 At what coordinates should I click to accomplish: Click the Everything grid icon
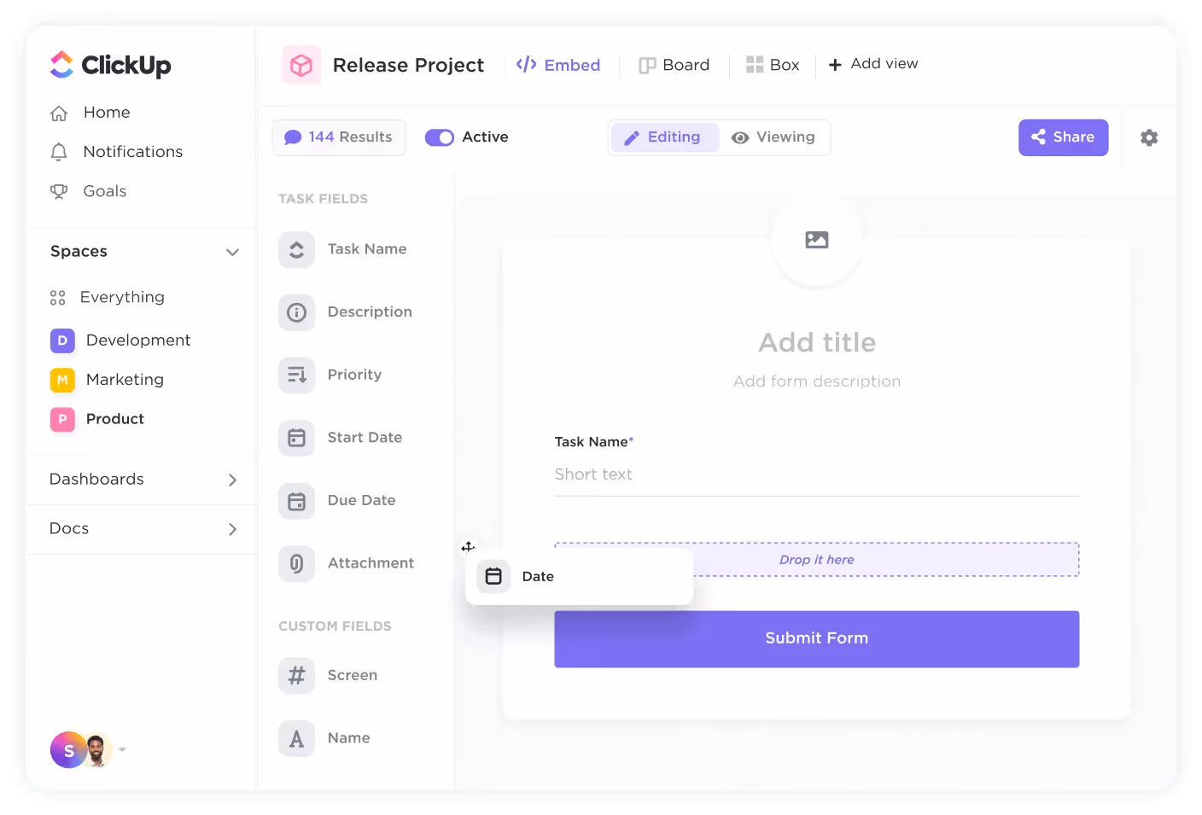58,298
